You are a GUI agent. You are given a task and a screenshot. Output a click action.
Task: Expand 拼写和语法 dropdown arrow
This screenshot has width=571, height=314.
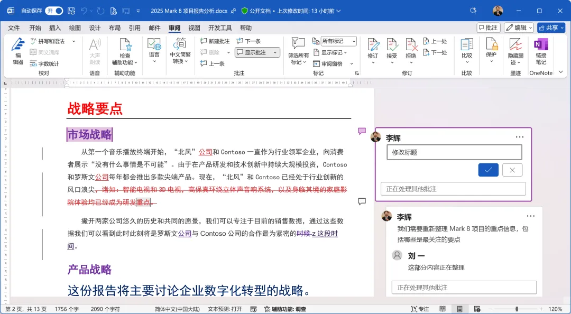click(74, 42)
